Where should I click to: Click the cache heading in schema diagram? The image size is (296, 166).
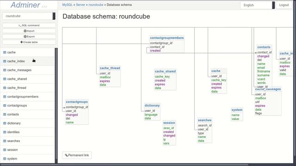[216, 71]
